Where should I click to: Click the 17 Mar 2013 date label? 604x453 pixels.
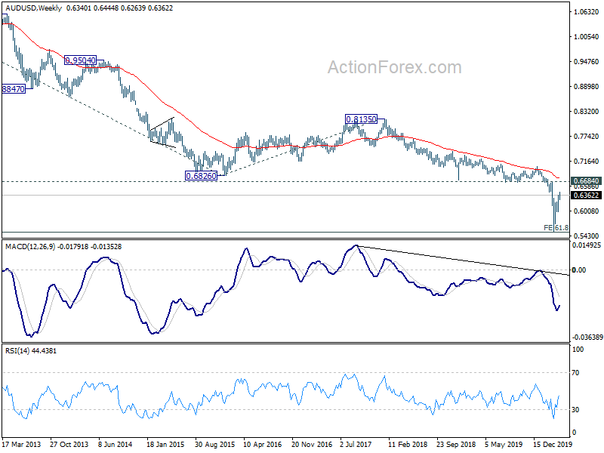click(x=22, y=444)
